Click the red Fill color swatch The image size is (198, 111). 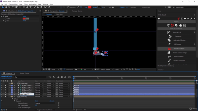click(x=90, y=7)
